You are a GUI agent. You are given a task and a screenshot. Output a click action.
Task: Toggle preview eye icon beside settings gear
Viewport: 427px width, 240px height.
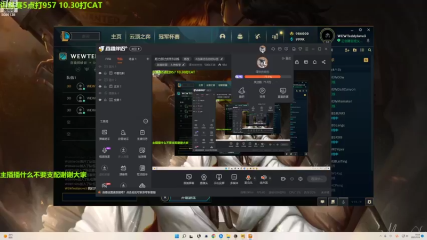point(292,179)
